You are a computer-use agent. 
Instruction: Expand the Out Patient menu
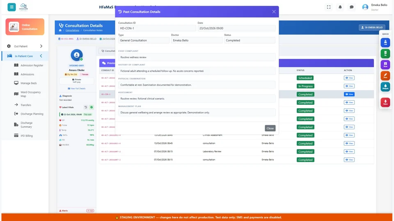tap(25, 46)
